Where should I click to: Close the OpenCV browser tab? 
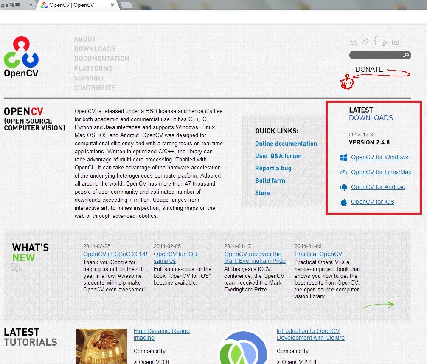coord(112,5)
